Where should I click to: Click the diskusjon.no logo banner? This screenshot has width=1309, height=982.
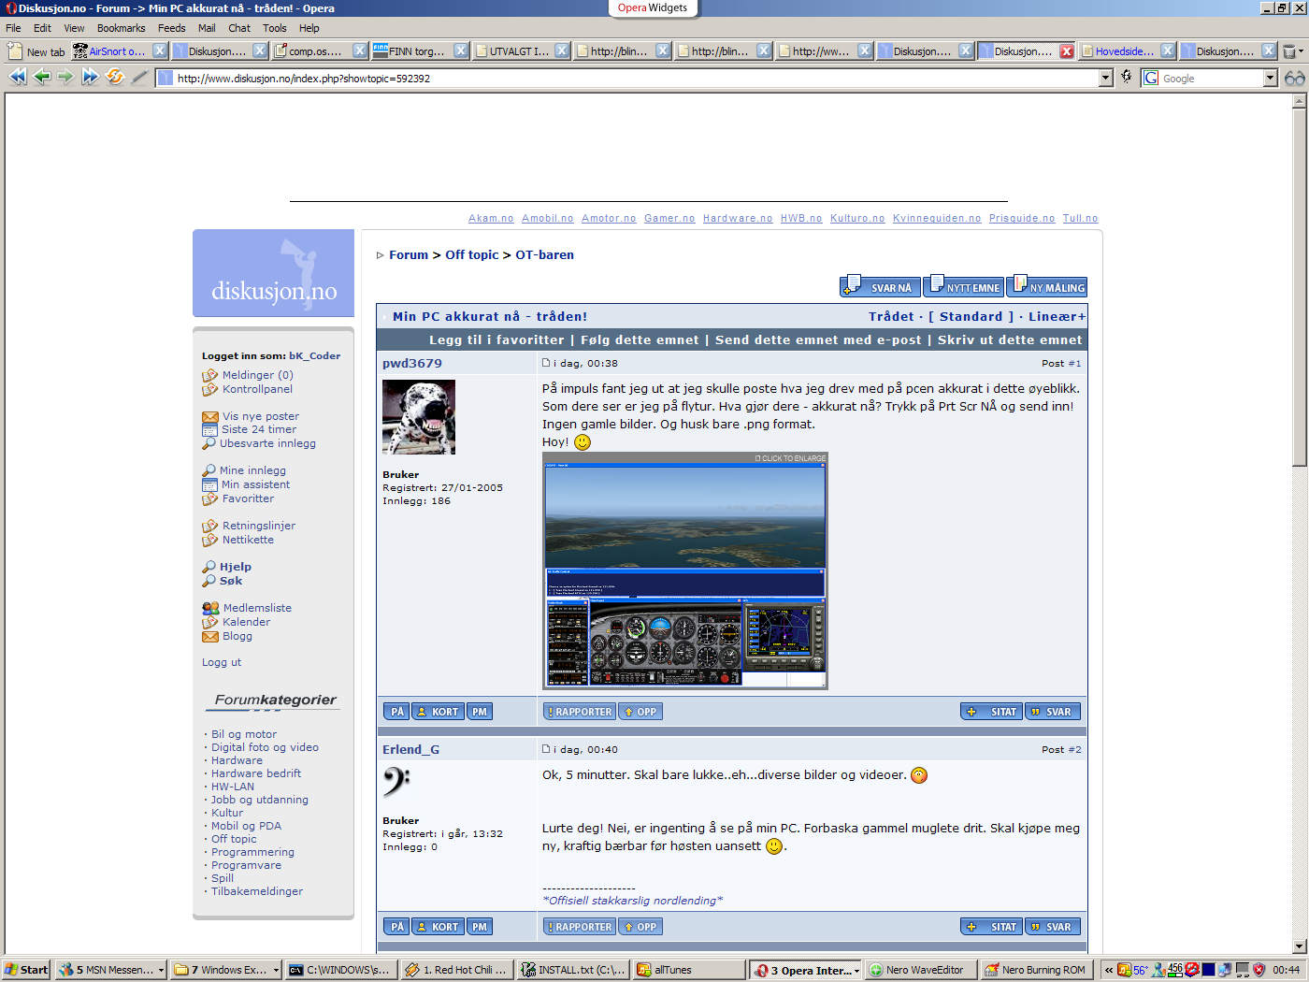273,273
